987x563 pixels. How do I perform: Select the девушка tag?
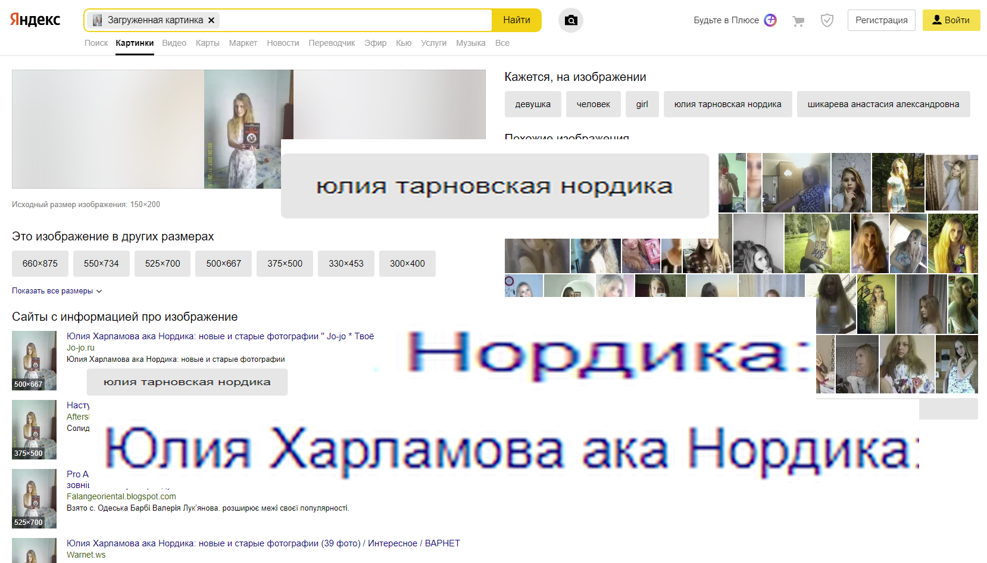[533, 104]
